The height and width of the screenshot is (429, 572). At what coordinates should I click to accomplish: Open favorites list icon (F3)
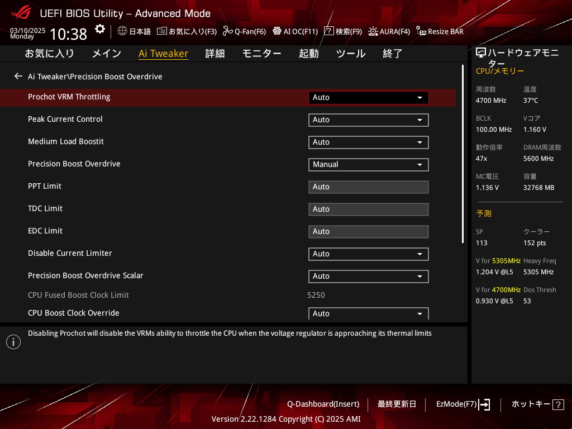pos(161,31)
